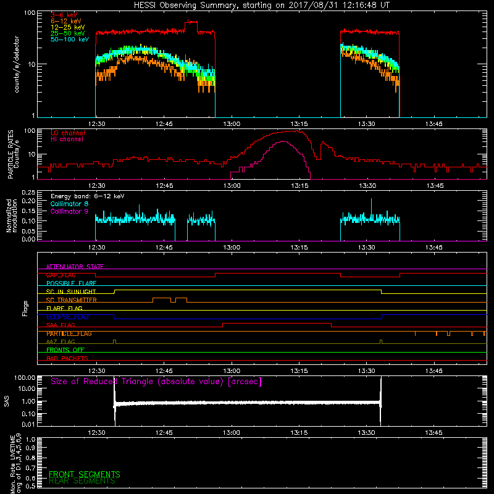Click the 13:00 tick label under top plot
The width and height of the screenshot is (494, 494).
click(232, 124)
